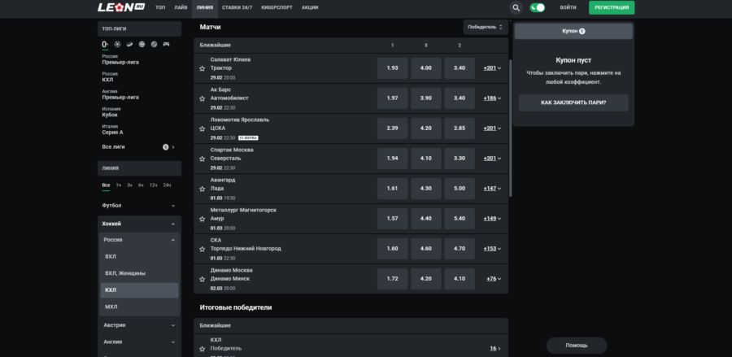The width and height of the screenshot is (732, 357).
Task: Select the 1ч time filter
Action: point(118,185)
